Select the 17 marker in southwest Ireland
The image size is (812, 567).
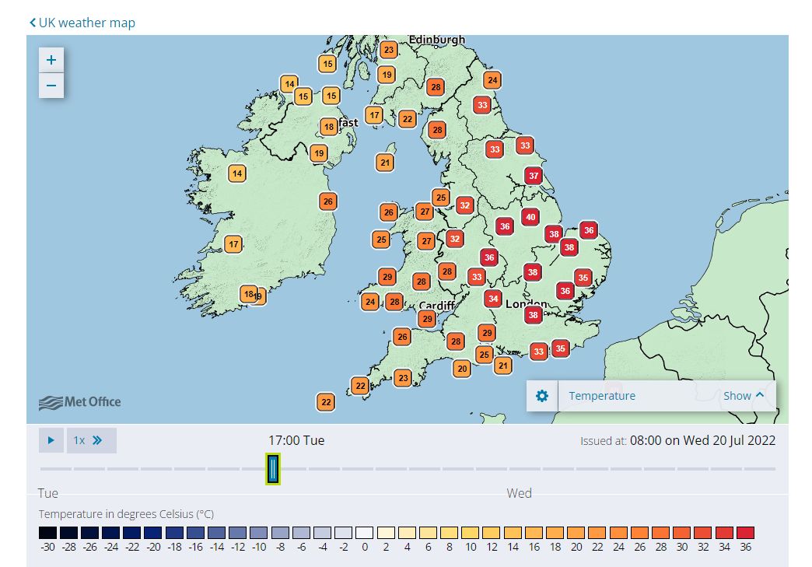[x=233, y=244]
